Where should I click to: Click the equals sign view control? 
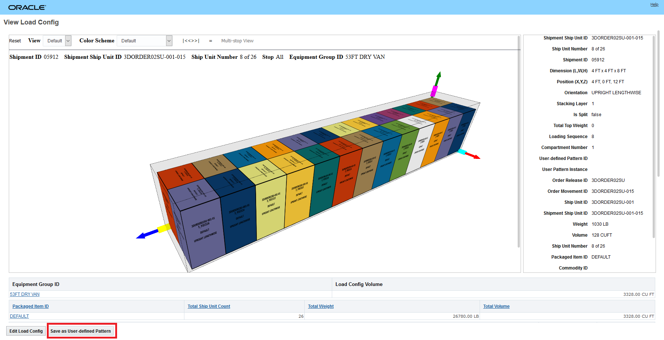210,41
